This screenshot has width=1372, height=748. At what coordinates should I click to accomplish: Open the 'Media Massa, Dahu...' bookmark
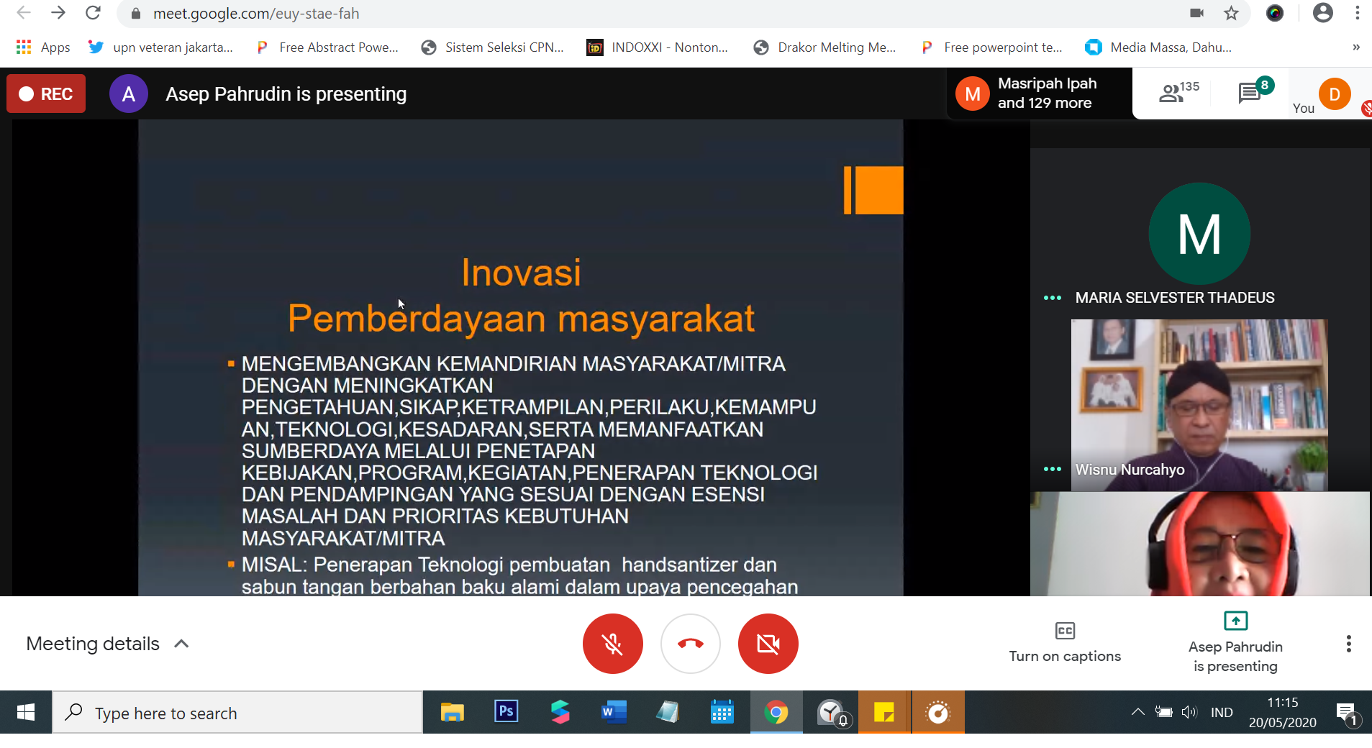click(x=1158, y=47)
